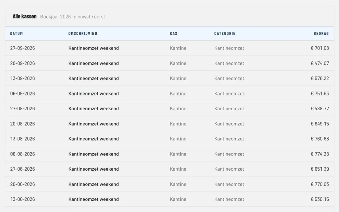Select date 27-08-2026
The image size is (339, 212).
point(23,109)
